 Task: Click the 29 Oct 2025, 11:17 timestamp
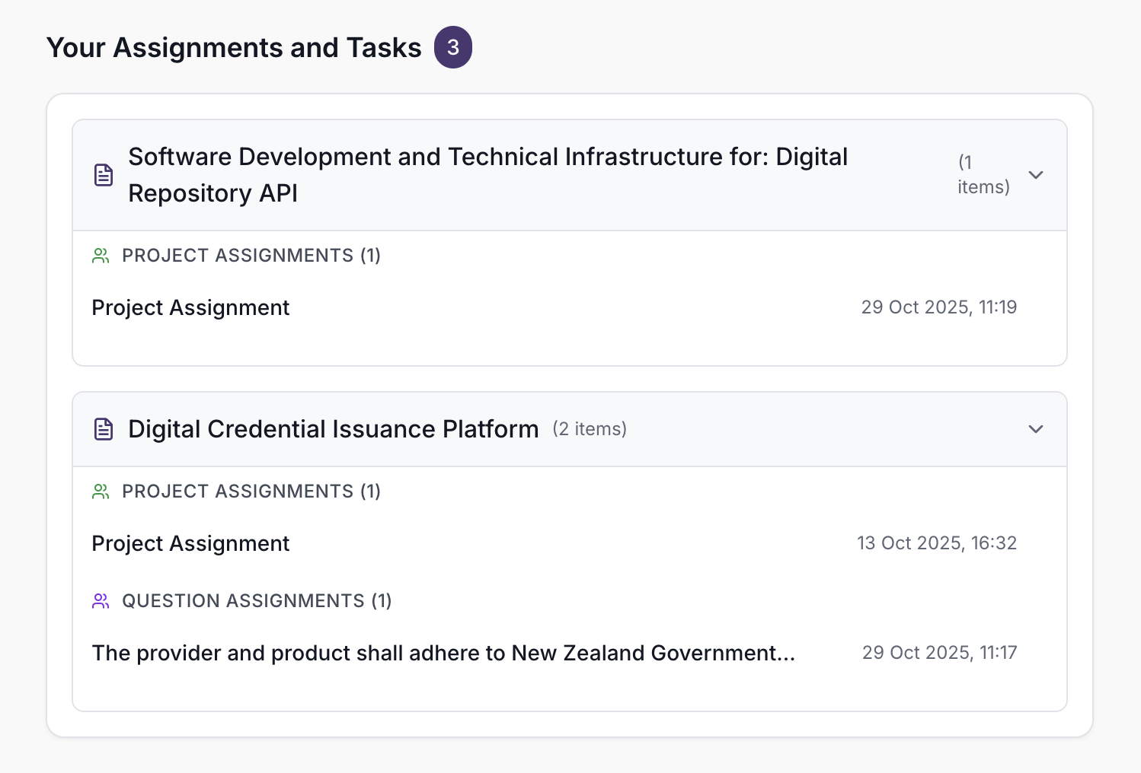pos(939,653)
